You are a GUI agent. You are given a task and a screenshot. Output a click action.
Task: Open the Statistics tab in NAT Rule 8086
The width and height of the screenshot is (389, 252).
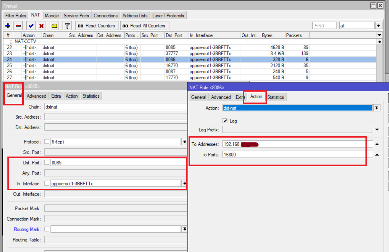(x=276, y=97)
